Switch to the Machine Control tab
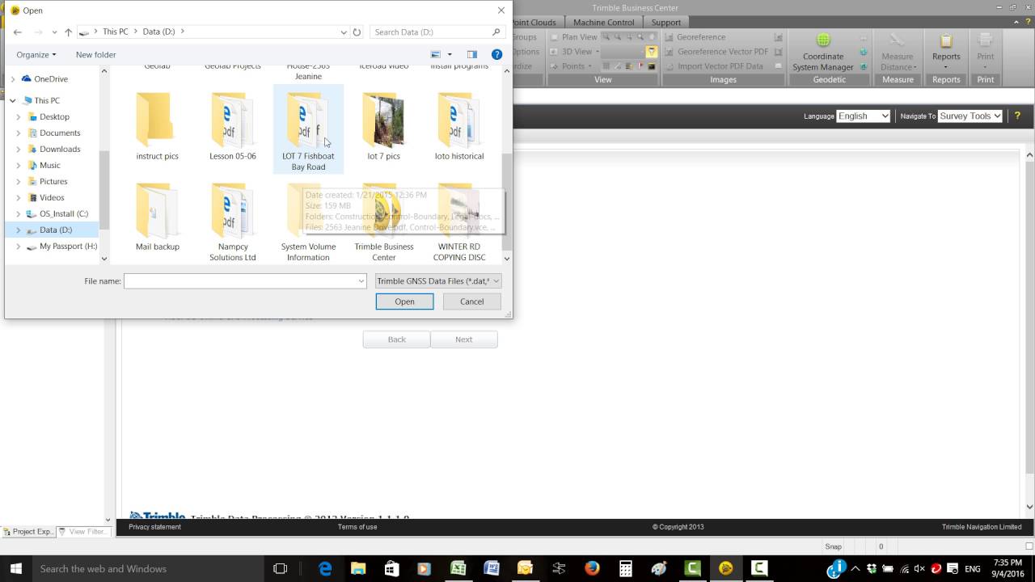 (x=603, y=22)
